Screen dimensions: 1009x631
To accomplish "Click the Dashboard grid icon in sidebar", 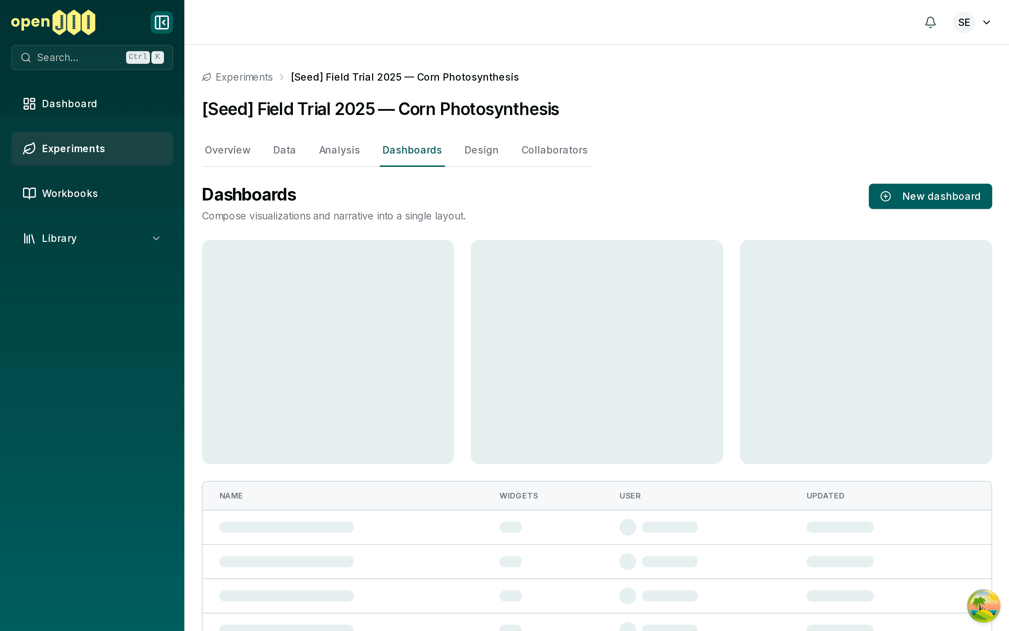I will pyautogui.click(x=29, y=104).
